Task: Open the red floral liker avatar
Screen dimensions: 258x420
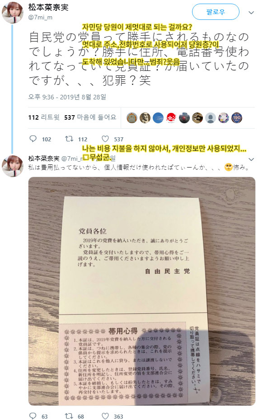Action: pos(171,118)
